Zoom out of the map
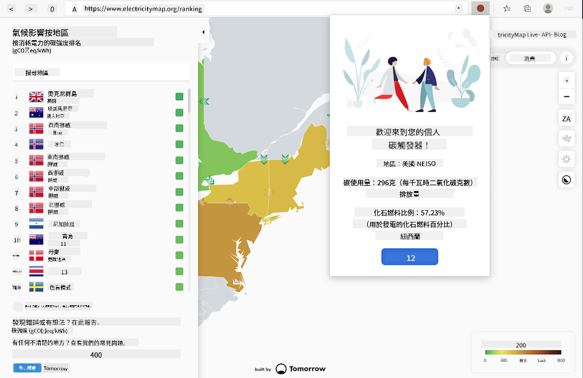The height and width of the screenshot is (378, 583). pyautogui.click(x=566, y=97)
